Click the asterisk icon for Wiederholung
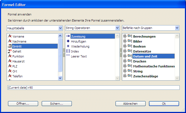 tap(68, 46)
